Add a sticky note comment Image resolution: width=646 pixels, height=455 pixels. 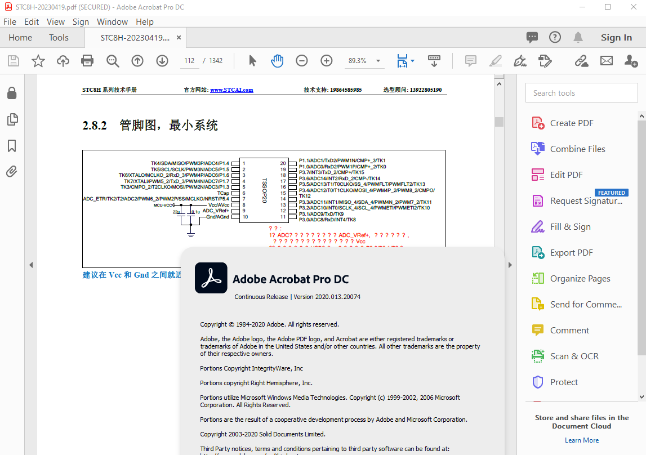470,61
